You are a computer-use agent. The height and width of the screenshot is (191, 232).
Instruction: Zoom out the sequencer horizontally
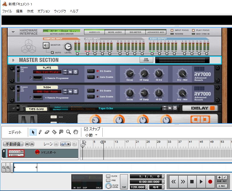pyautogui.click(x=4, y=167)
